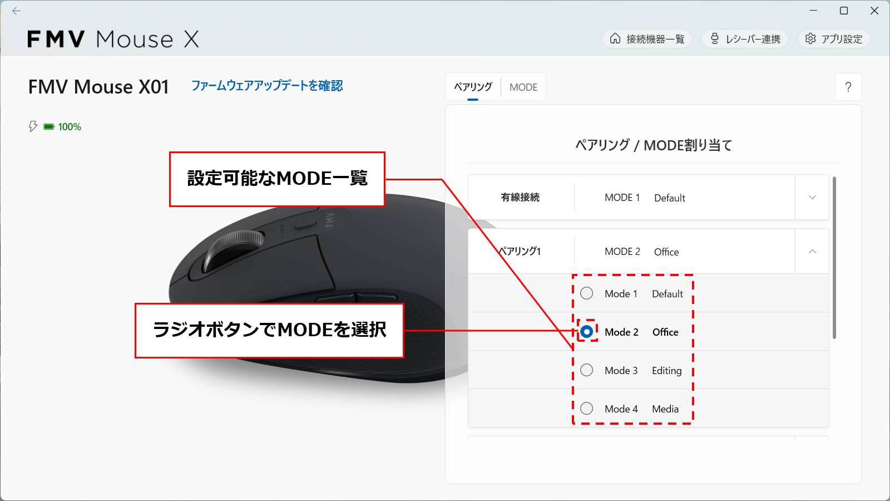The height and width of the screenshot is (501, 890).
Task: Switch to the MODE tab
Action: pyautogui.click(x=523, y=87)
